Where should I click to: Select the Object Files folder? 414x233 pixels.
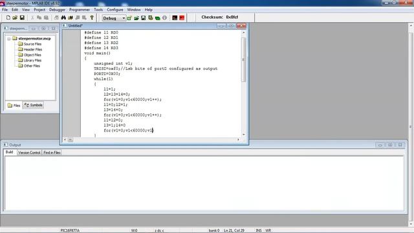32,55
